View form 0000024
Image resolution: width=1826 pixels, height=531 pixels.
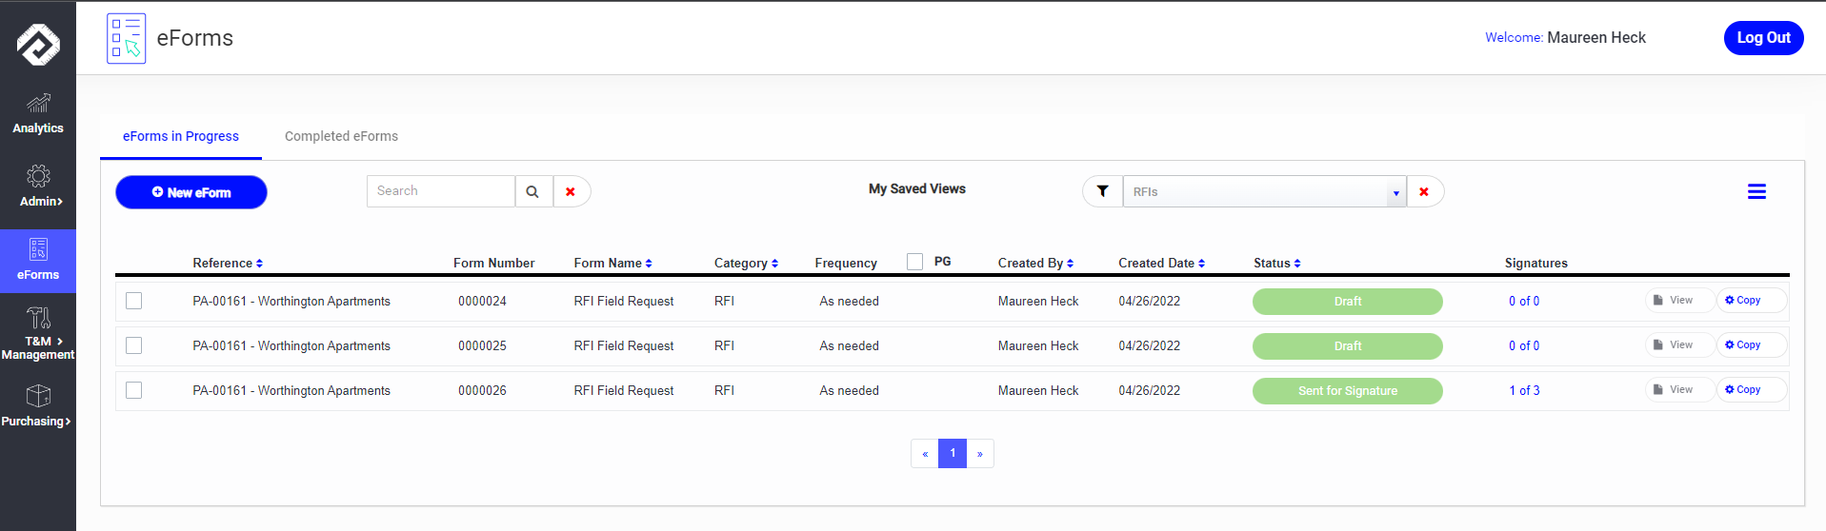tap(1680, 300)
